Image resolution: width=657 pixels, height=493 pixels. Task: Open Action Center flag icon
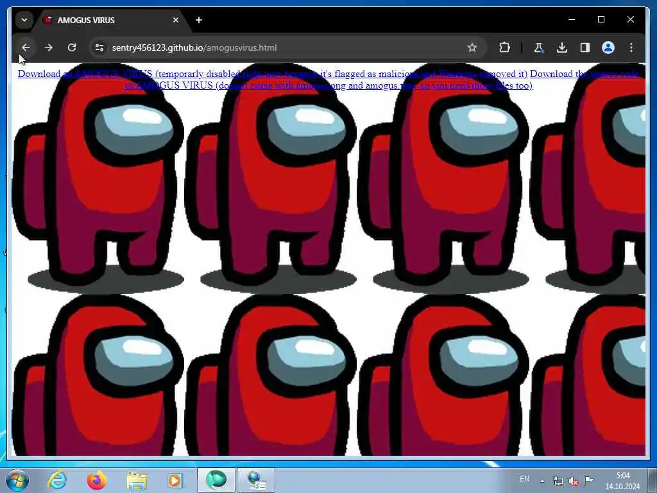pos(589,480)
